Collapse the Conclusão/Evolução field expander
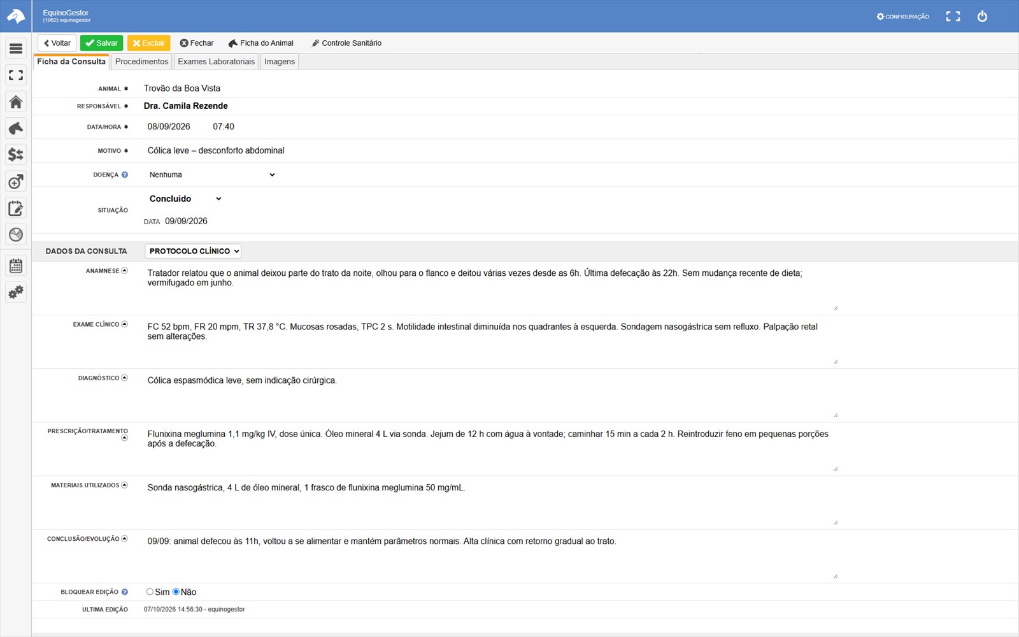This screenshot has height=637, width=1019. [x=125, y=539]
